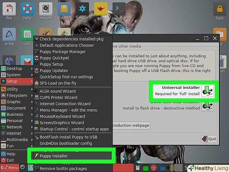
Task: Launch Screen/Graphics Wizard
Action: coord(73,123)
